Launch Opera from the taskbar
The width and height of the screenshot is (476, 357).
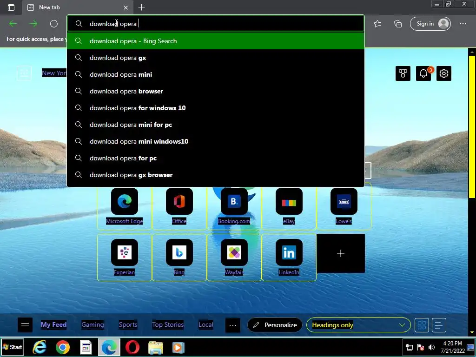[132, 347]
